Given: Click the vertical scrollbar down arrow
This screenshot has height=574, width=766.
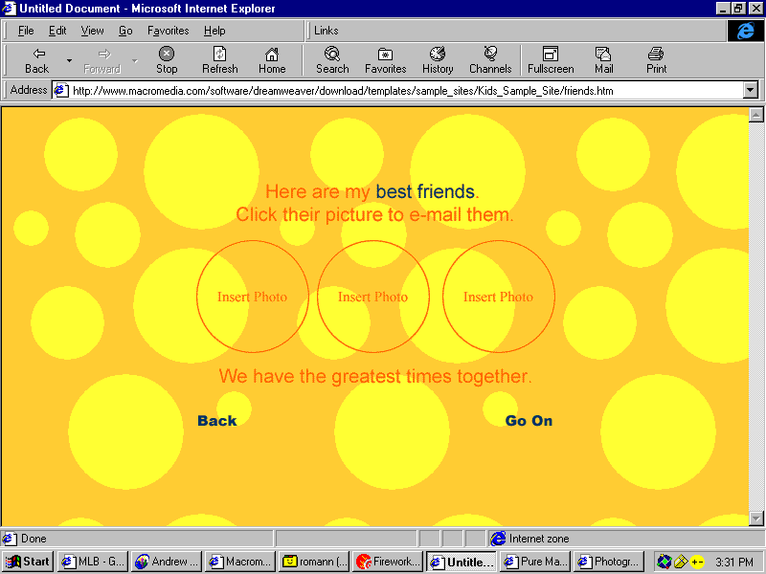Looking at the screenshot, I should click(x=755, y=519).
